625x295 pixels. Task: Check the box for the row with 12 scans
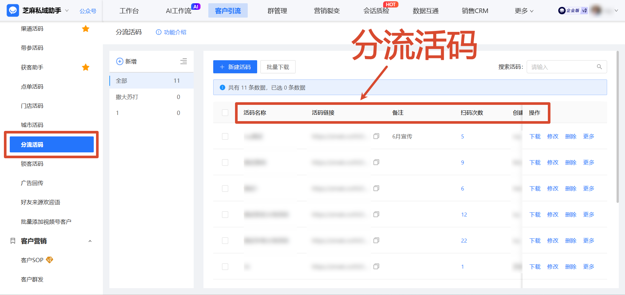pos(225,215)
